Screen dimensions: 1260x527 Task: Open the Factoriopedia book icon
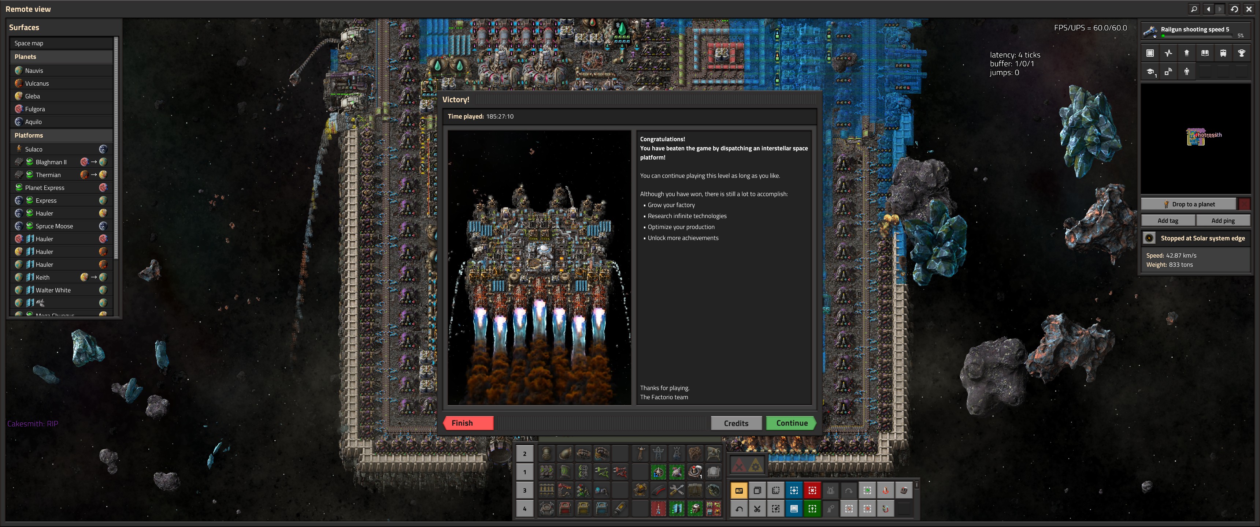click(1205, 53)
